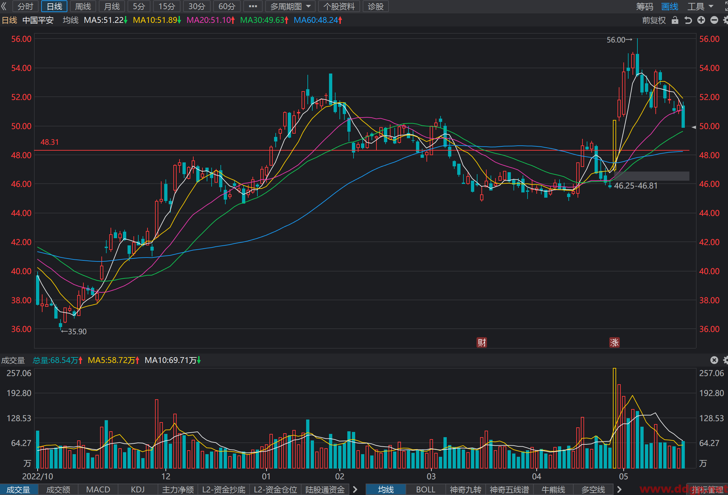Open volume panel settings gear
The height and width of the screenshot is (495, 728).
tap(725, 360)
